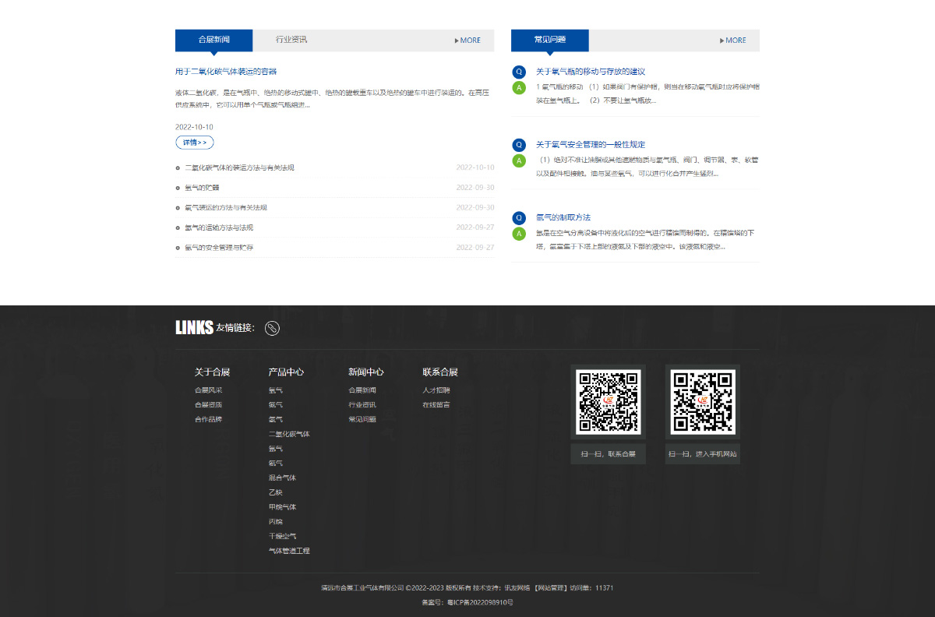Click the QR code above 扫一扫，进入手机网站
The width and height of the screenshot is (935, 617).
702,402
